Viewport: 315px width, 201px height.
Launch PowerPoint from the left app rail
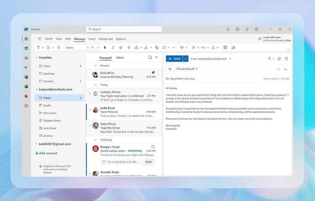tap(26, 96)
